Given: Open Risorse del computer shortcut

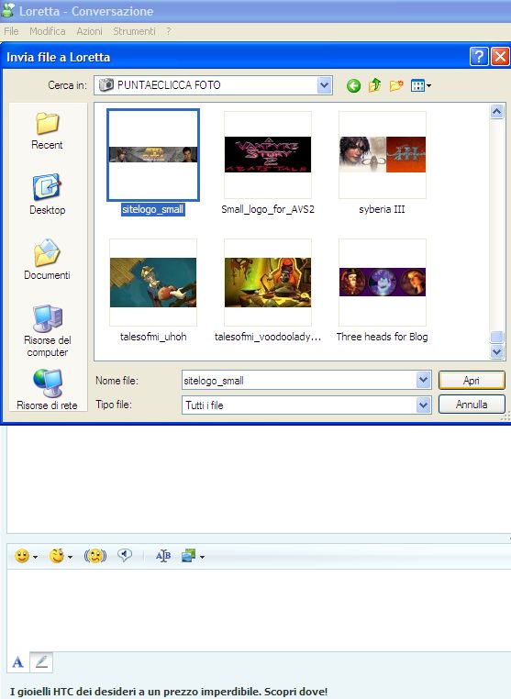Looking at the screenshot, I should 48,330.
